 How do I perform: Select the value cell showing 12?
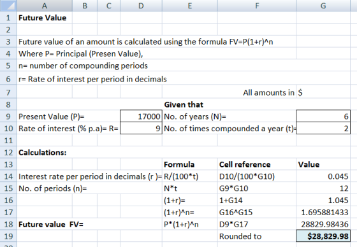point(323,188)
